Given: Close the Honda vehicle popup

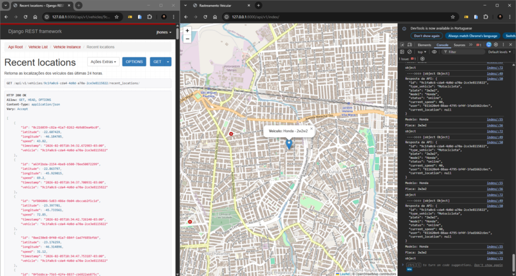Looking at the screenshot, I should [x=311, y=128].
